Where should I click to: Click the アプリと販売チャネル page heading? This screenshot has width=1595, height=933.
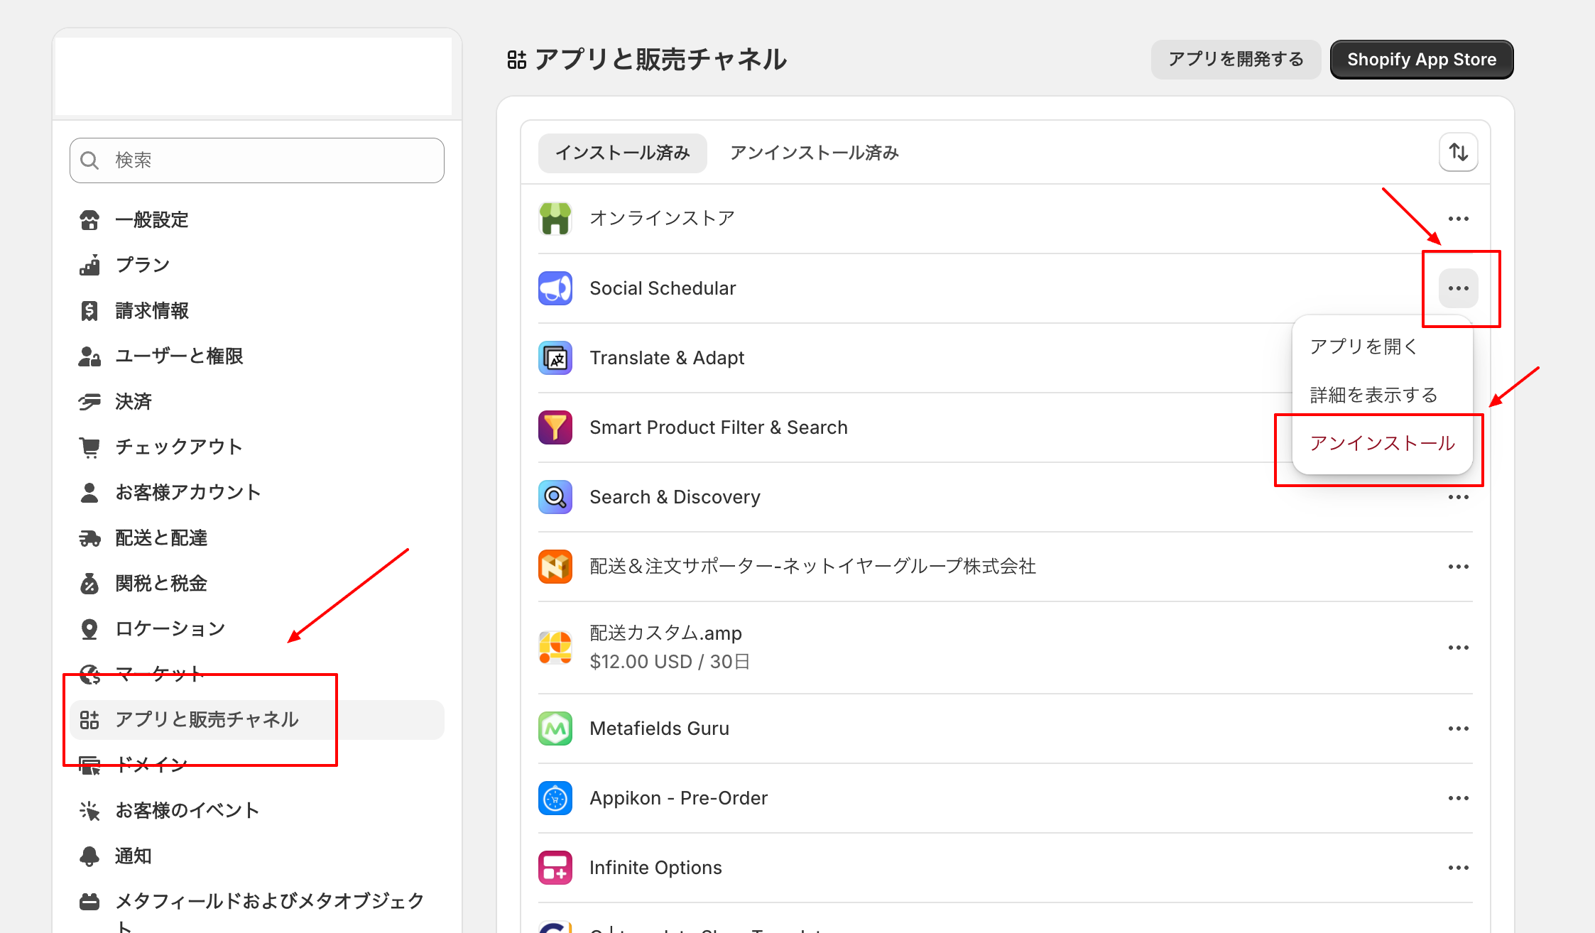pyautogui.click(x=660, y=60)
